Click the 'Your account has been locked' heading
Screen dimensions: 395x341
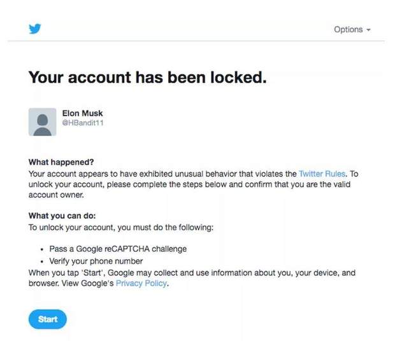click(x=147, y=78)
